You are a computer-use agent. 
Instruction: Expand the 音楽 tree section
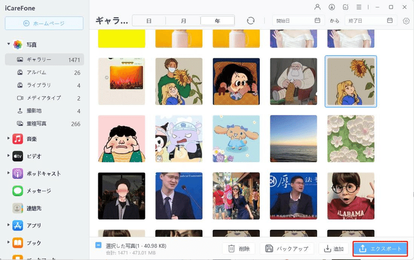[x=8, y=138]
